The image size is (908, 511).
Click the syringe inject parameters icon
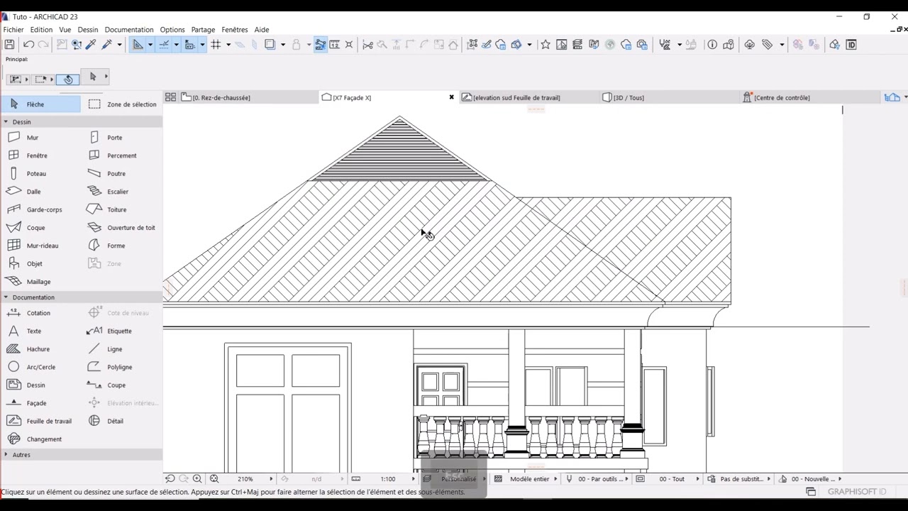pyautogui.click(x=106, y=45)
